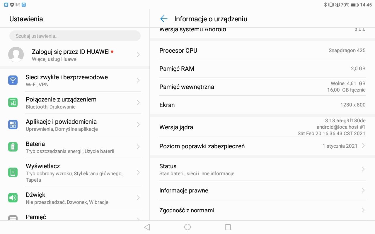Image resolution: width=375 pixels, height=234 pixels.
Task: Open recent apps square button
Action: coord(228,227)
